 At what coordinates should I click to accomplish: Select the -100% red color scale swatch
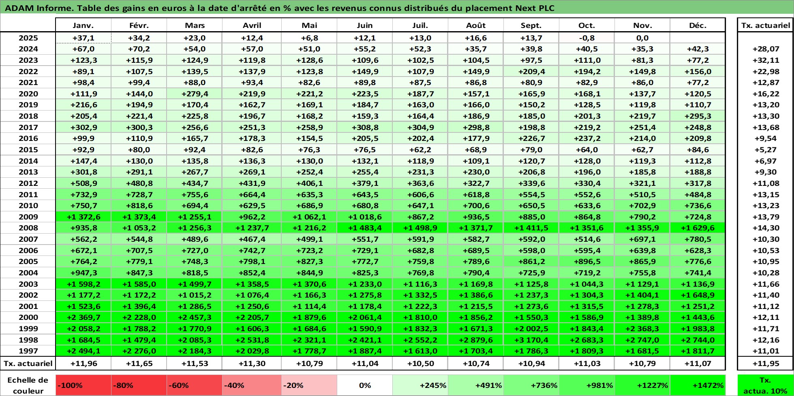tap(83, 385)
